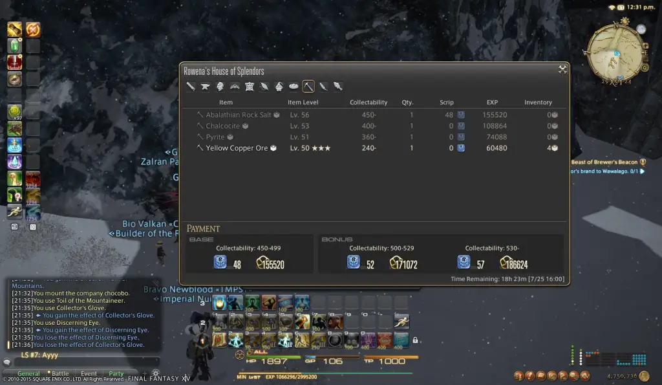Click the gil amount 4,750,736
Viewport: 662px width, 385px height.
pyautogui.click(x=622, y=376)
